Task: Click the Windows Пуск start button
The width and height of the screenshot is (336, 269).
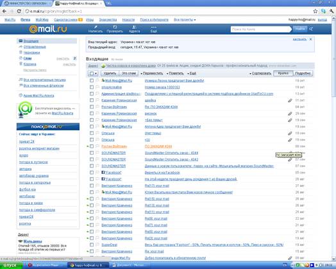Action: click(x=11, y=265)
